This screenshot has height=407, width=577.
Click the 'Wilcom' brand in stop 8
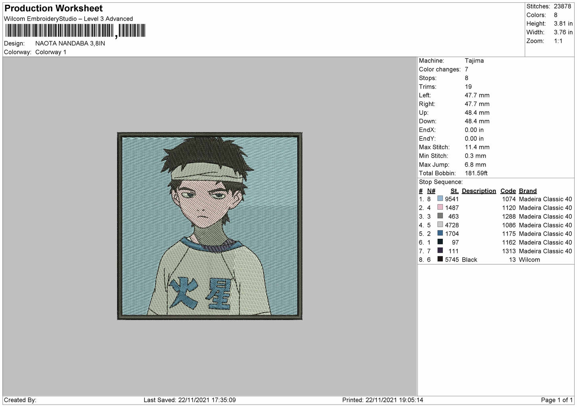click(x=529, y=260)
